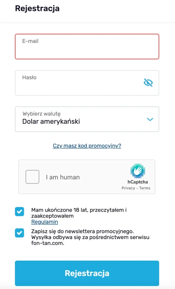Click the Rejestracja page heading
The image size is (175, 289).
(37, 8)
